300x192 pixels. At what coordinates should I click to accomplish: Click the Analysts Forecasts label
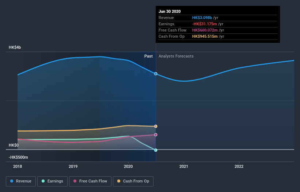coord(176,56)
